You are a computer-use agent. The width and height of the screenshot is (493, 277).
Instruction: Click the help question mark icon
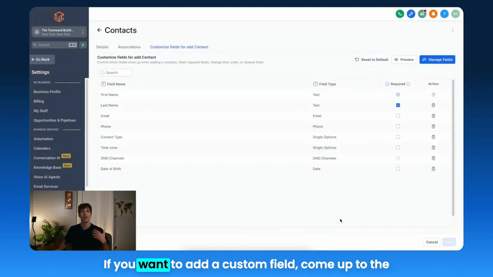coord(444,14)
